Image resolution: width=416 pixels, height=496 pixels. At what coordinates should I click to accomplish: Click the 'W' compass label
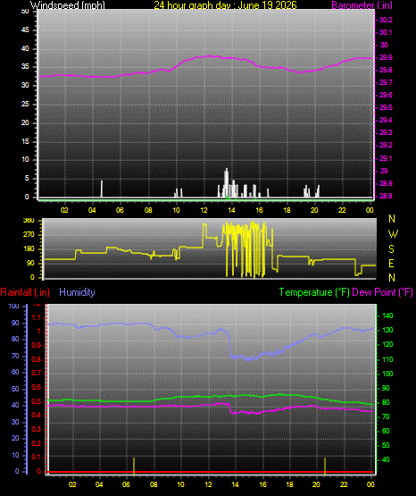[x=393, y=234]
